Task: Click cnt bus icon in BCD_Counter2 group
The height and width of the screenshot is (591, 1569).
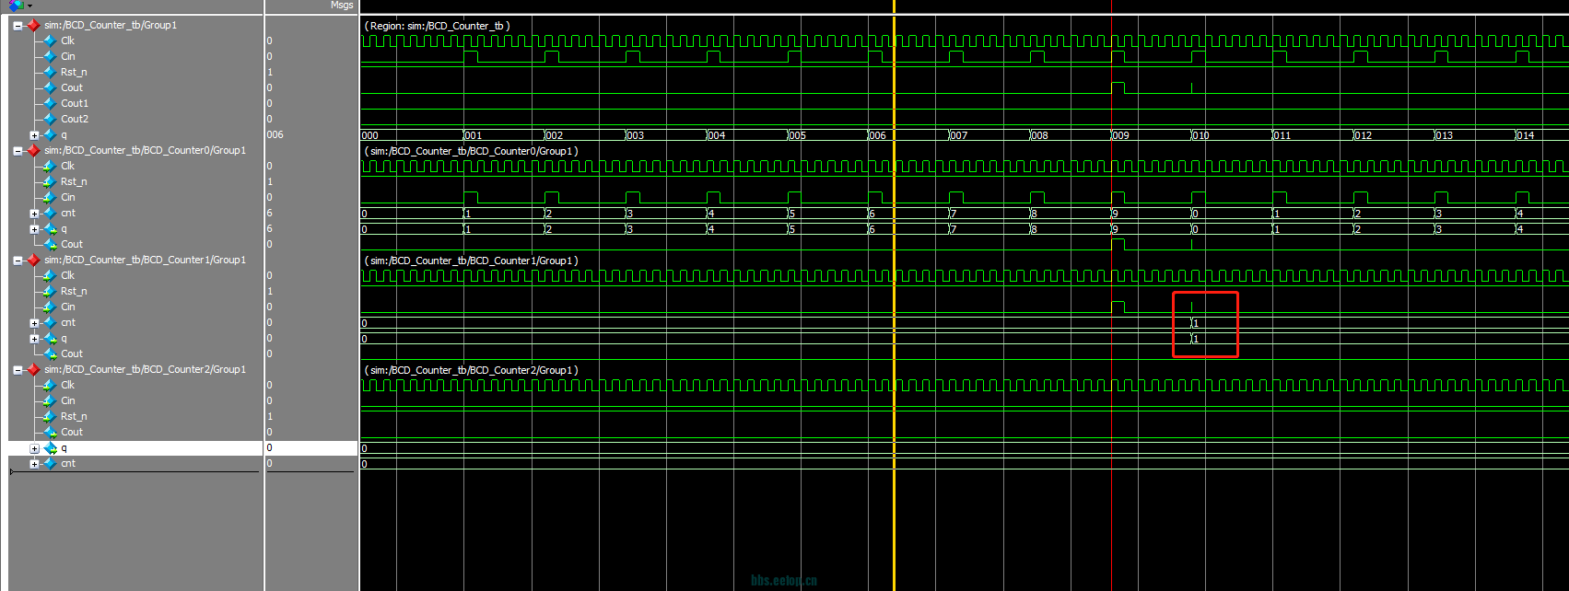Action: [x=51, y=464]
